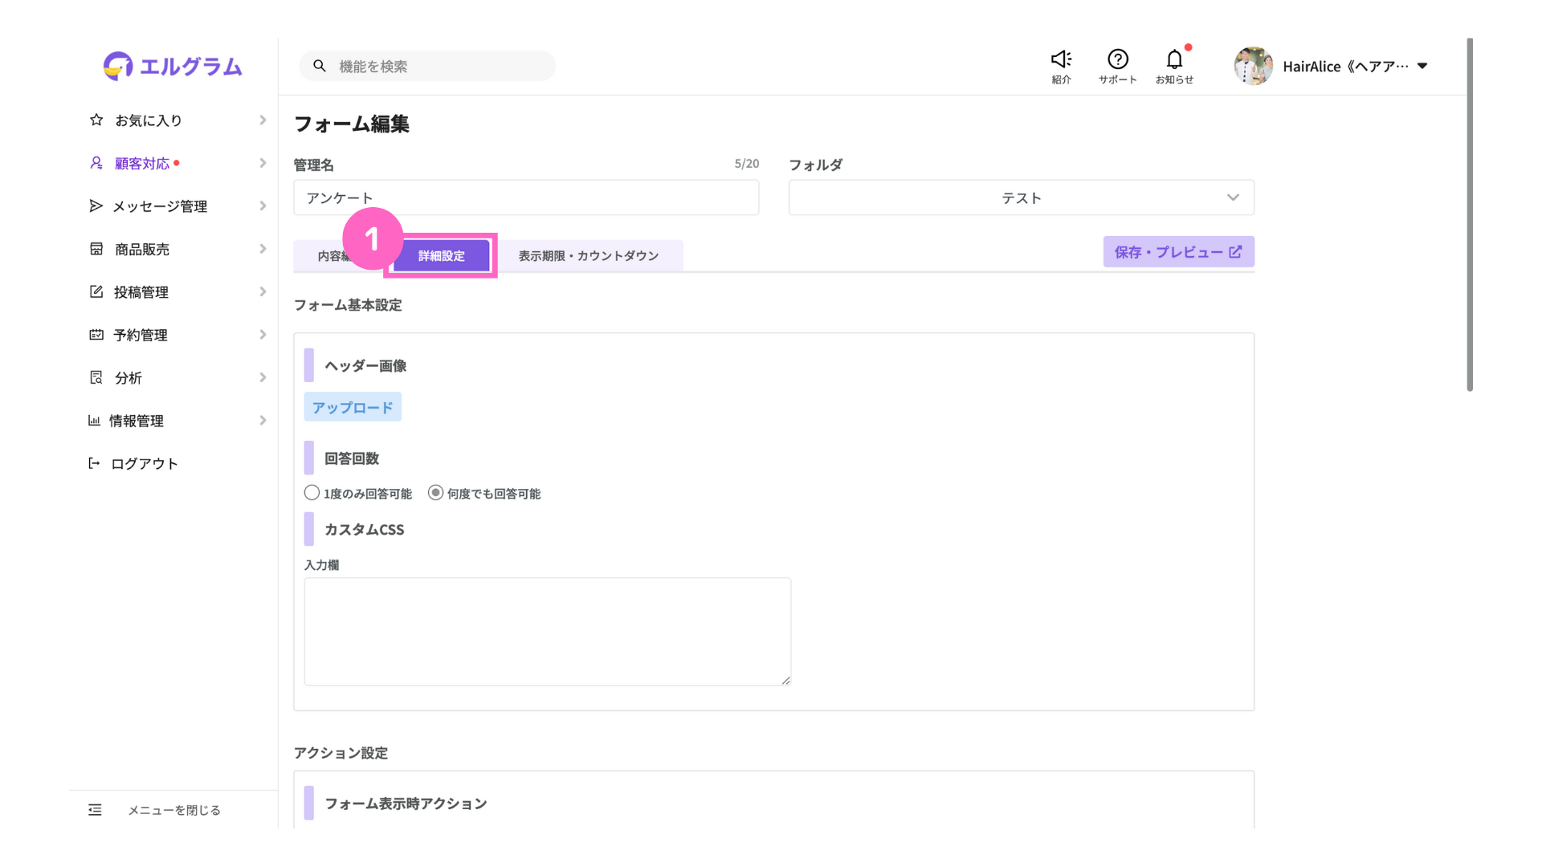
Task: Expand the 予約管理 chevron
Action: (263, 335)
